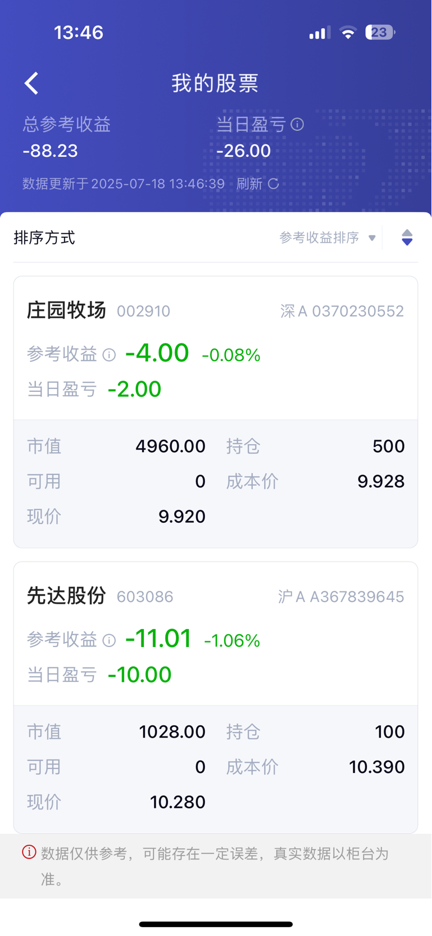
Task: Select account number 沪A A367839645
Action: point(341,597)
